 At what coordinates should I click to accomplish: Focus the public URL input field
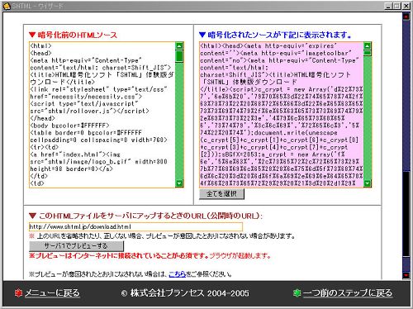click(135, 227)
